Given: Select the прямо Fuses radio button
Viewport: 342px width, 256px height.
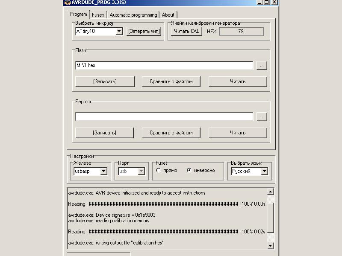Looking at the screenshot, I should pos(159,170).
